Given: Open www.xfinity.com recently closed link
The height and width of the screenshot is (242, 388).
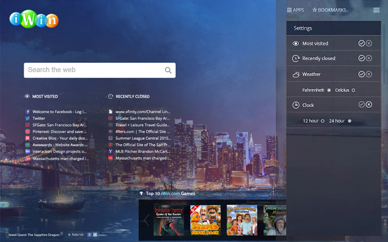Looking at the screenshot, I should pyautogui.click(x=143, y=111).
